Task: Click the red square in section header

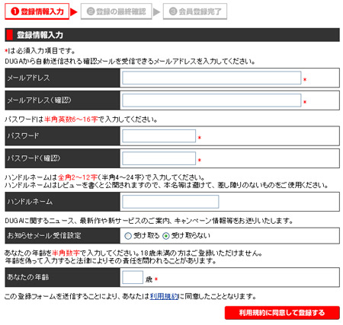Action: point(9,35)
